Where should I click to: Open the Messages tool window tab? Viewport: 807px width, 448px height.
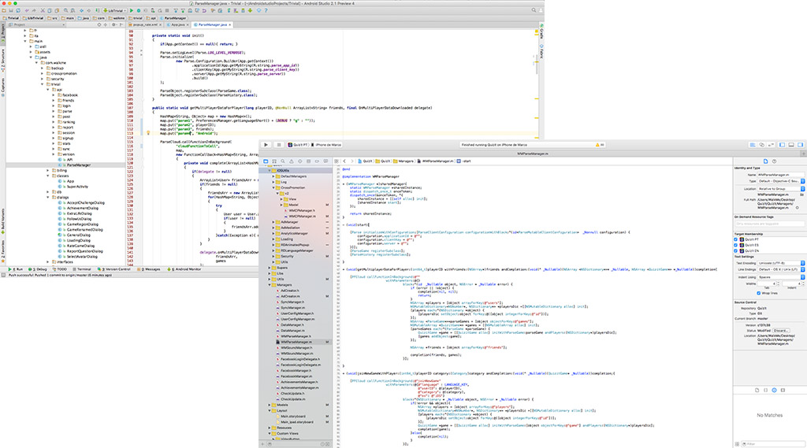point(151,269)
